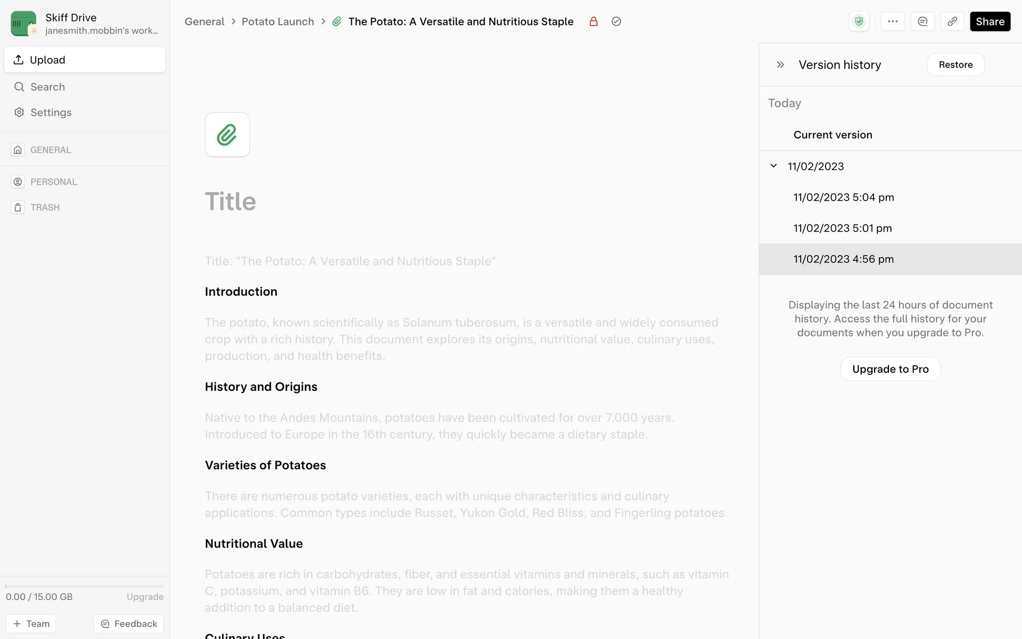Click the checkmark circle status icon
Viewport: 1022px width, 639px height.
[616, 22]
